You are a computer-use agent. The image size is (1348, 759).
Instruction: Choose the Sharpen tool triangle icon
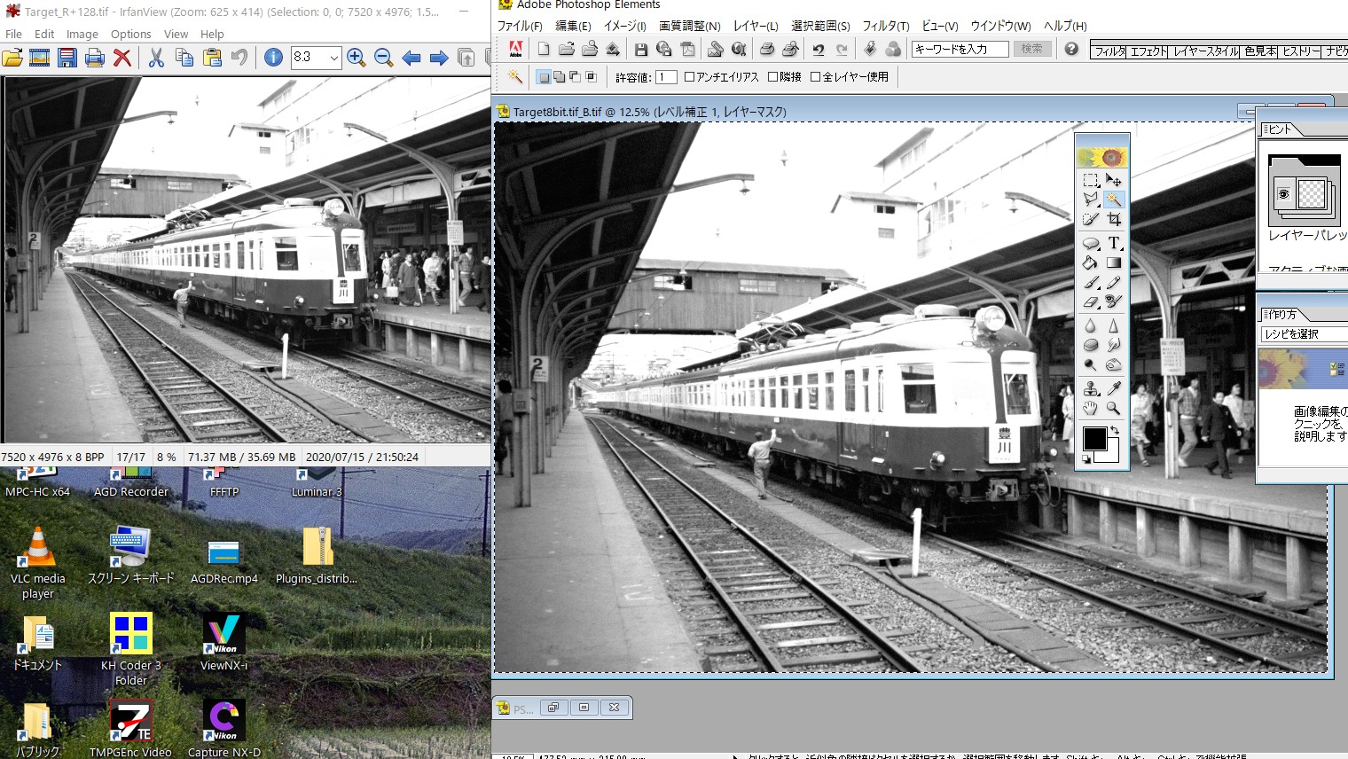pos(1114,325)
